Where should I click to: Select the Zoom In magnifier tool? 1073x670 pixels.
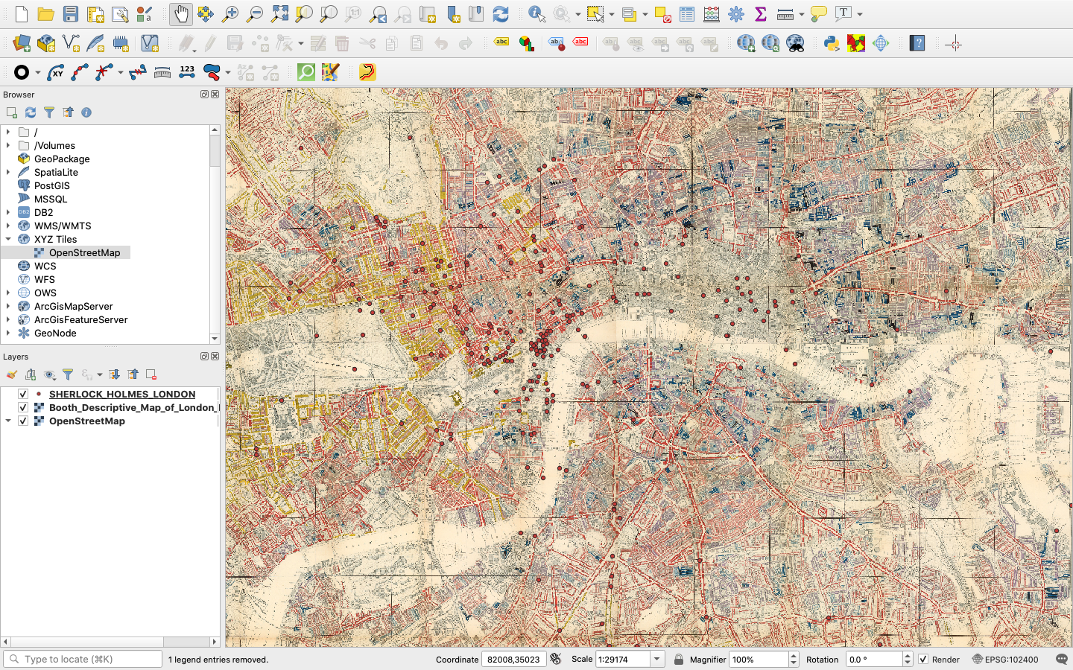click(x=230, y=14)
